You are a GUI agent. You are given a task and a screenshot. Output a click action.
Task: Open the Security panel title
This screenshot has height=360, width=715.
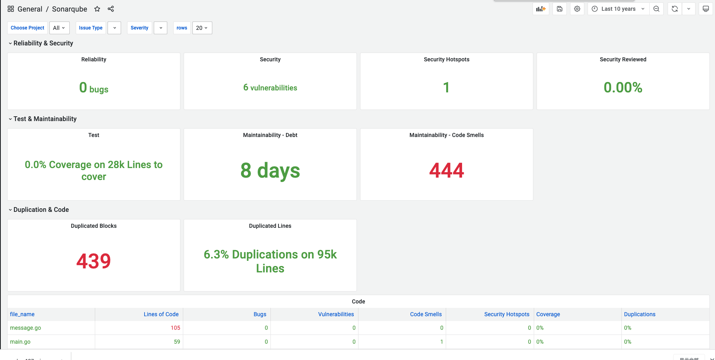pos(270,59)
